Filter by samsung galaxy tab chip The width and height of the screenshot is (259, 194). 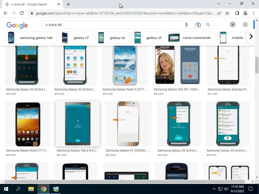click(31, 38)
